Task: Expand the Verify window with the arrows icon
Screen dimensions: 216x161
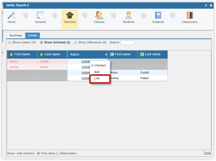Action: pyautogui.click(x=206, y=5)
